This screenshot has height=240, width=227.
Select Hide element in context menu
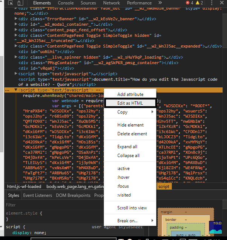tap(130, 125)
